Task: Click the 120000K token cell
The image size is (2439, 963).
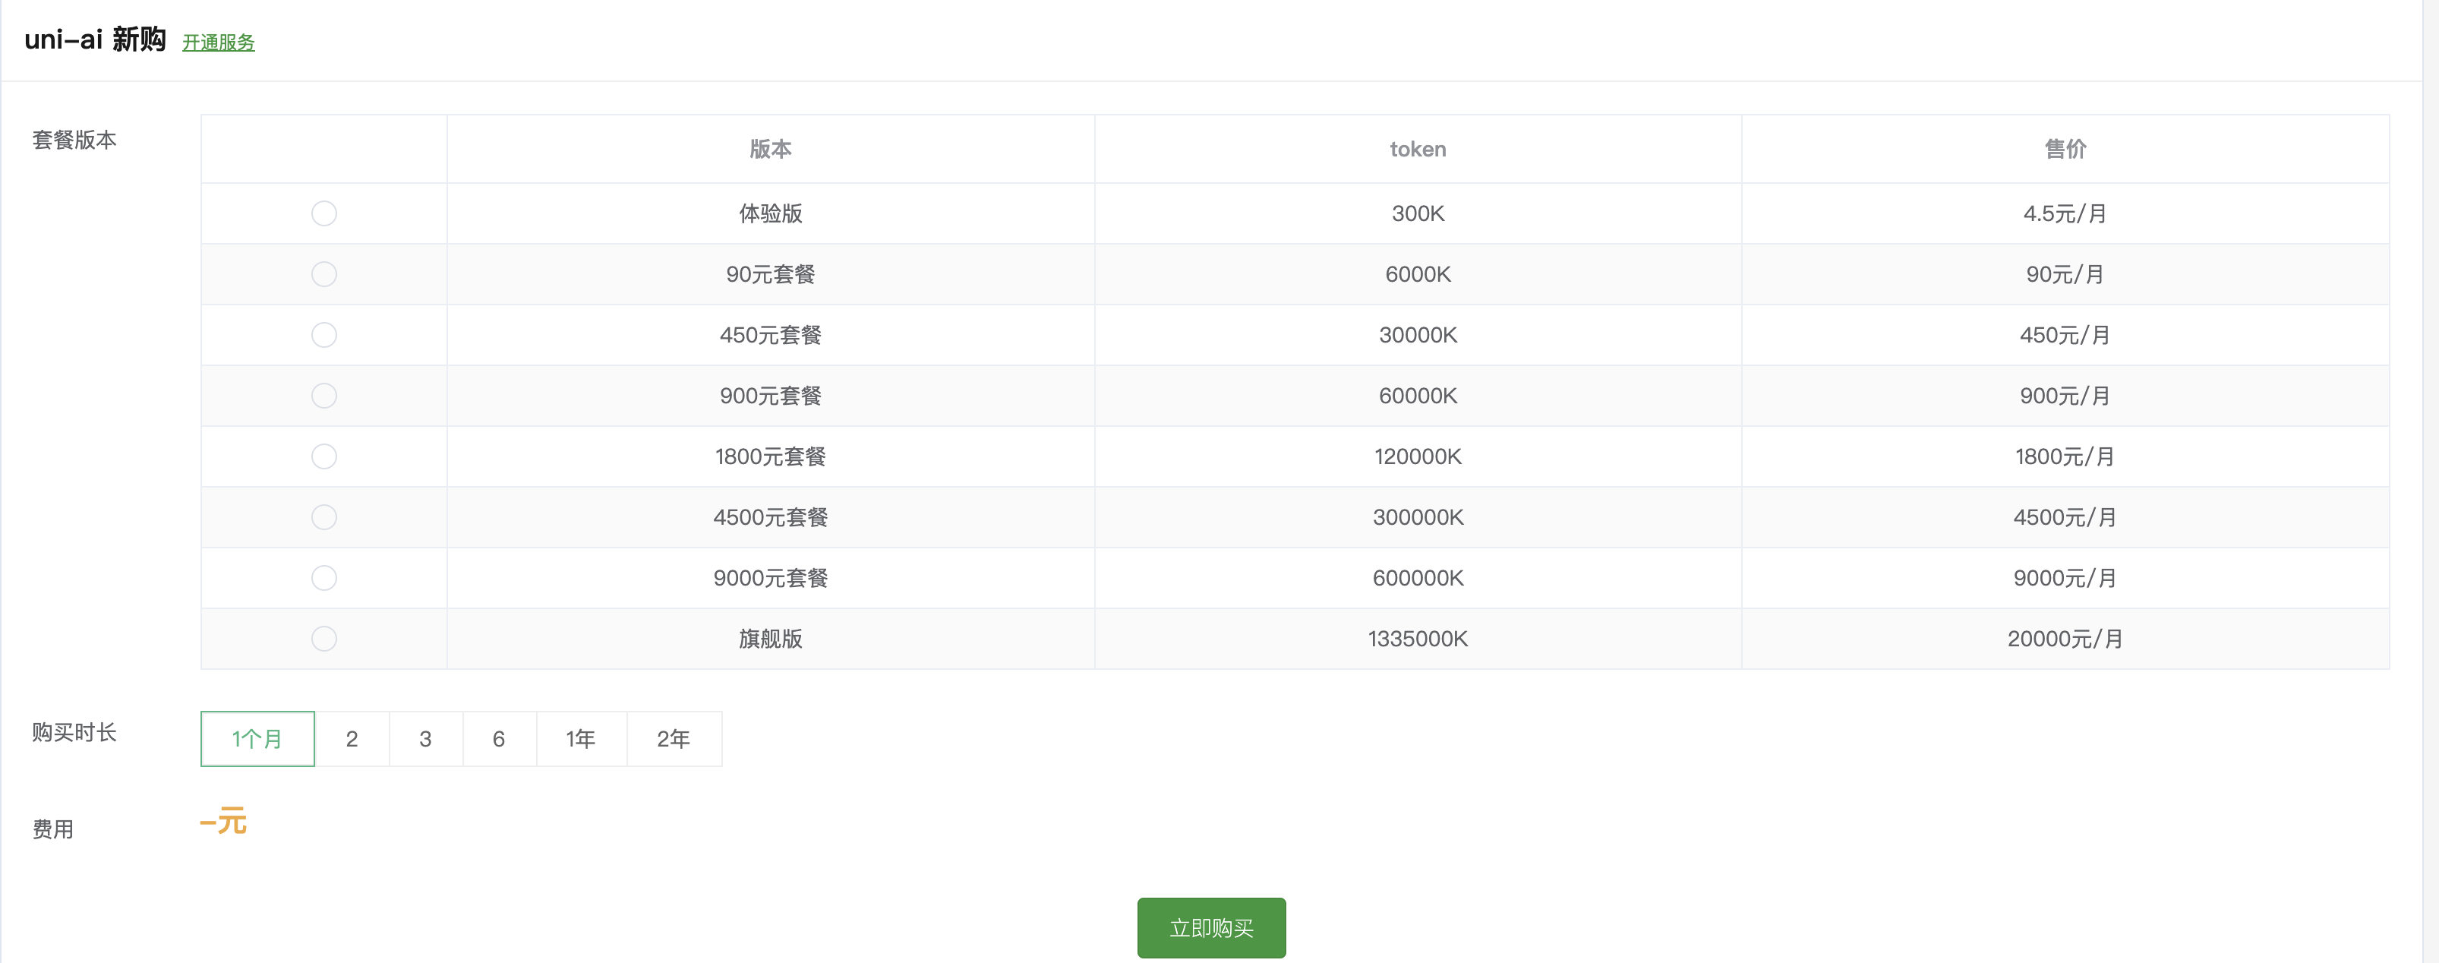Action: pos(1418,456)
